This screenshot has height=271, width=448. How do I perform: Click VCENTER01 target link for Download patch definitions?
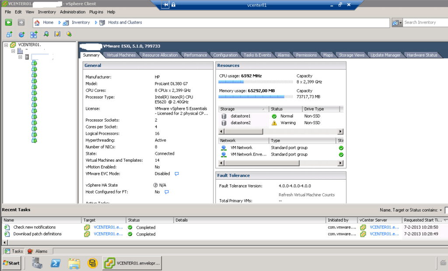[108, 234]
